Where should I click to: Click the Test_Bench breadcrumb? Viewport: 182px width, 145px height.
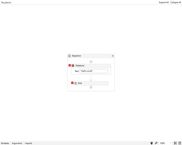coord(6,3)
